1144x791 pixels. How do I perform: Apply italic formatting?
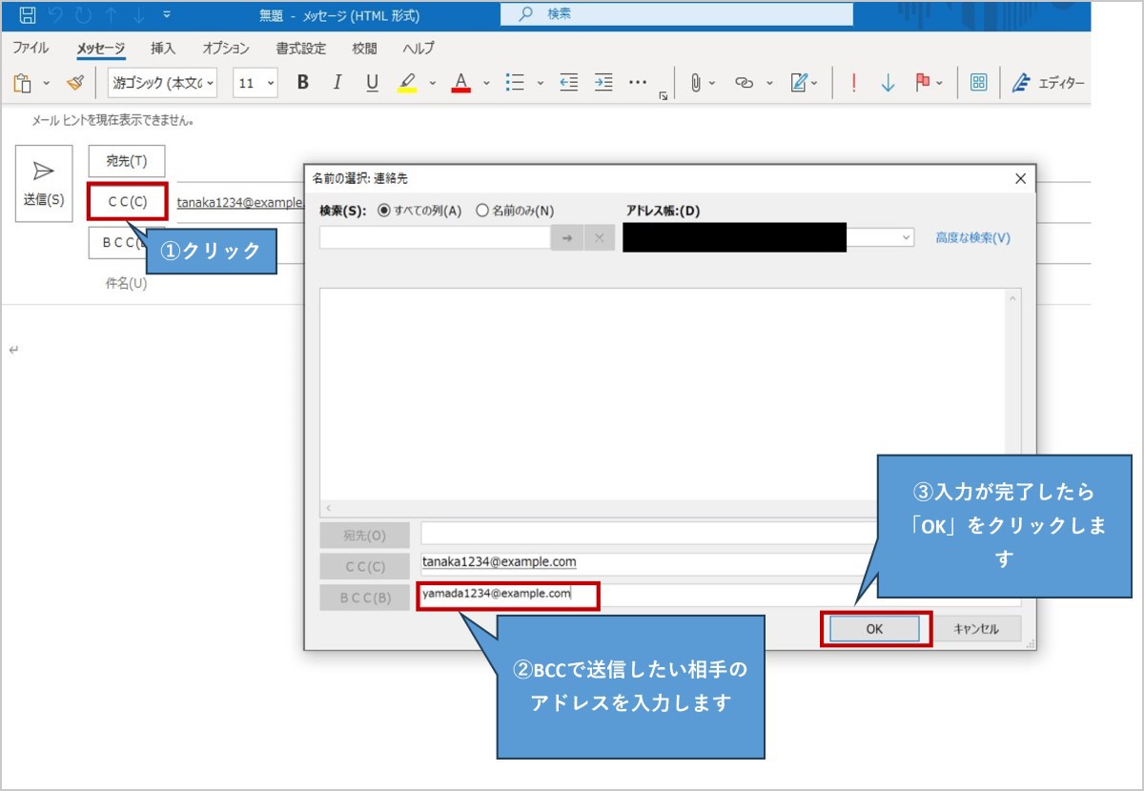tap(337, 83)
